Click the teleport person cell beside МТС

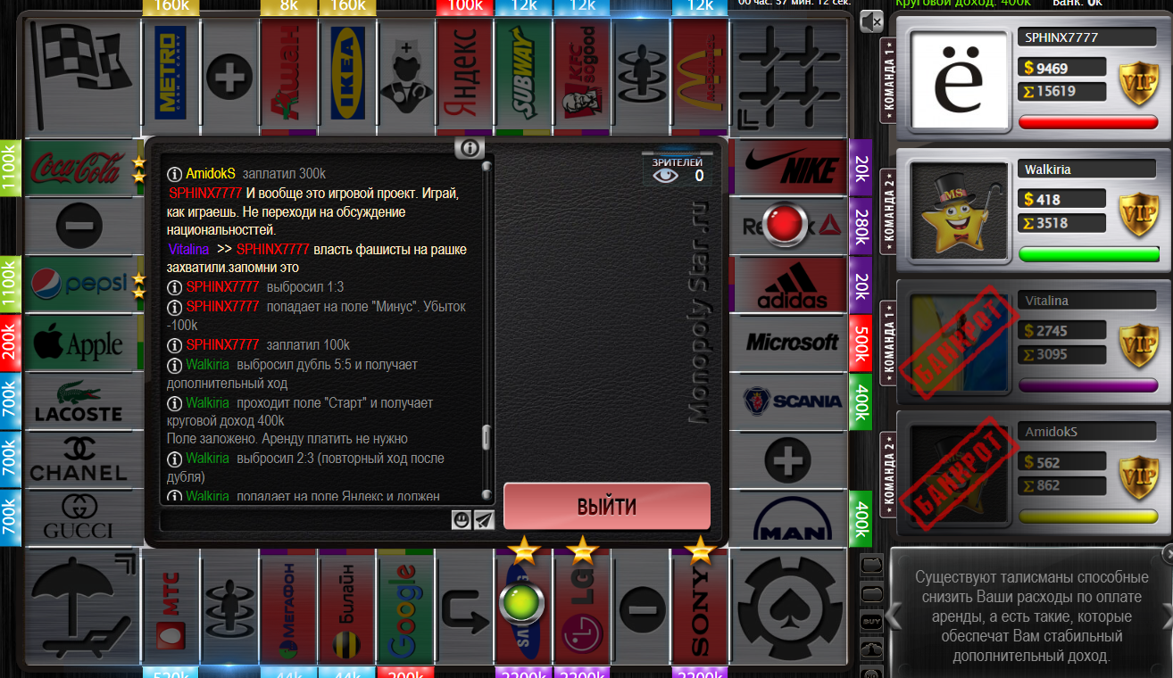click(229, 608)
